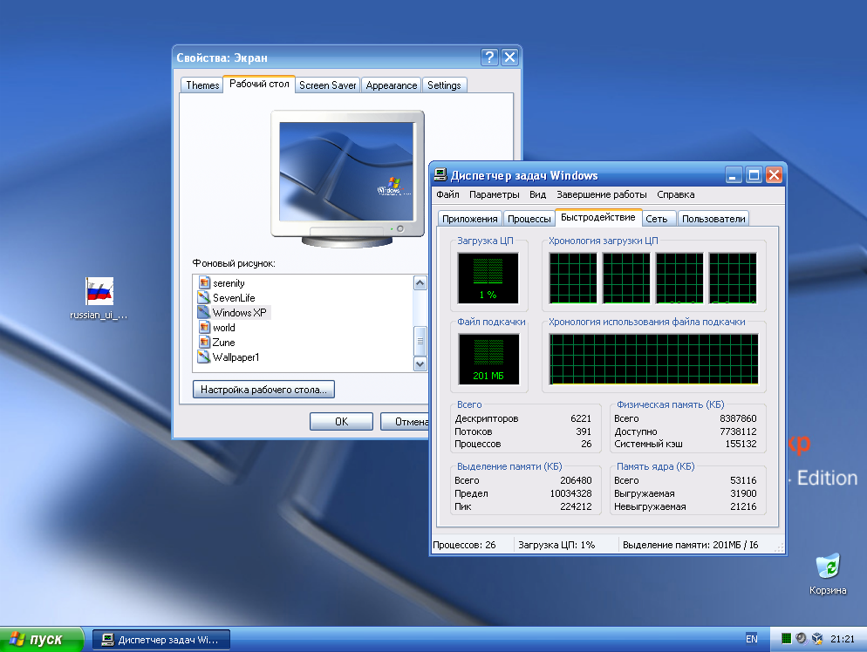867x652 pixels.
Task: Click the wallpaper list scroll up arrow
Action: coord(420,283)
